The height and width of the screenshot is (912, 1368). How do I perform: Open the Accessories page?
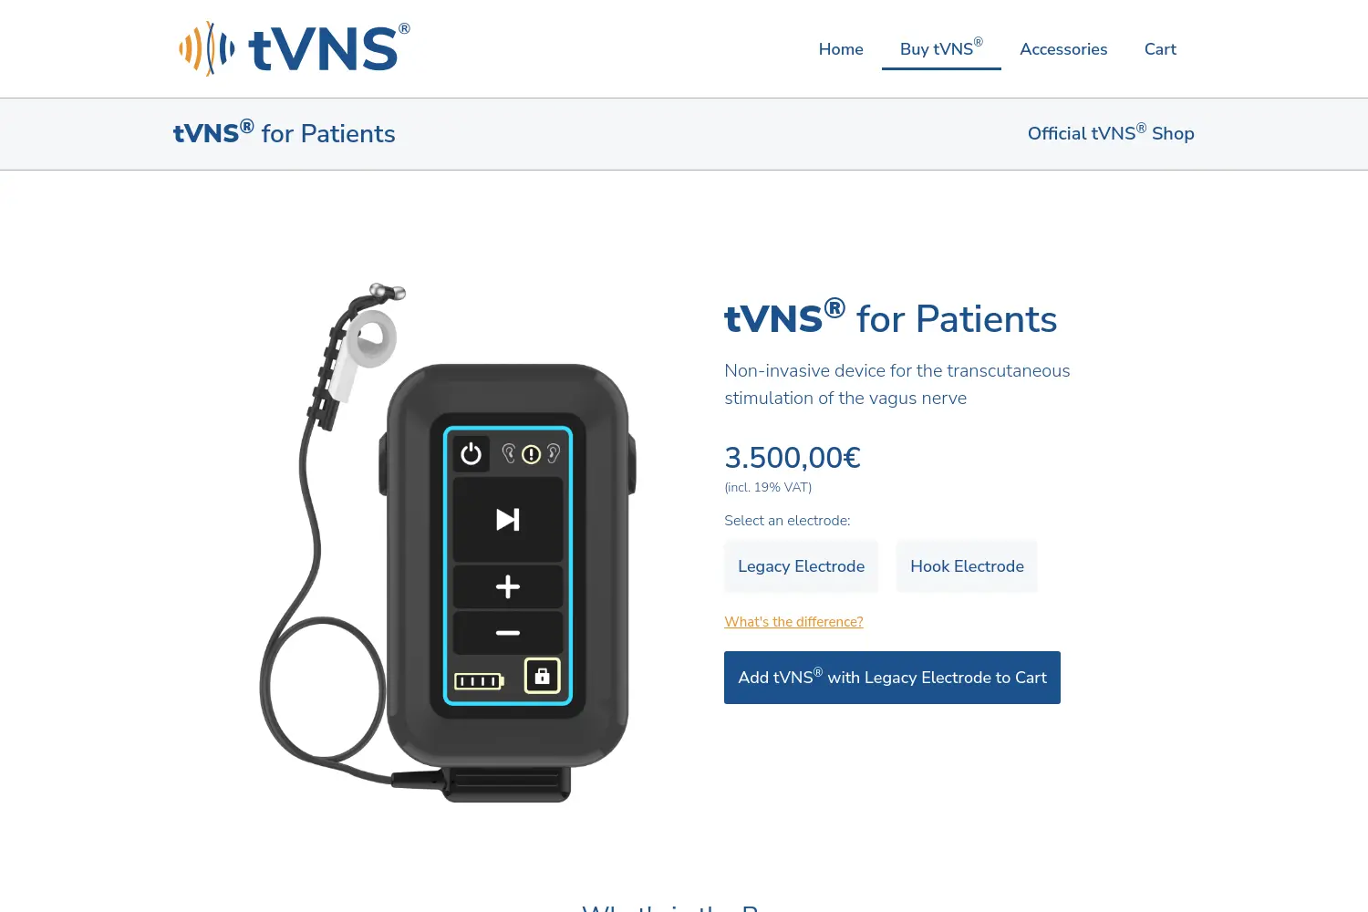pyautogui.click(x=1063, y=49)
